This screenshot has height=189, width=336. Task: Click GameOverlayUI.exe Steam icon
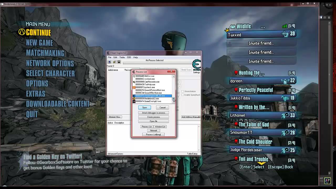[134, 101]
